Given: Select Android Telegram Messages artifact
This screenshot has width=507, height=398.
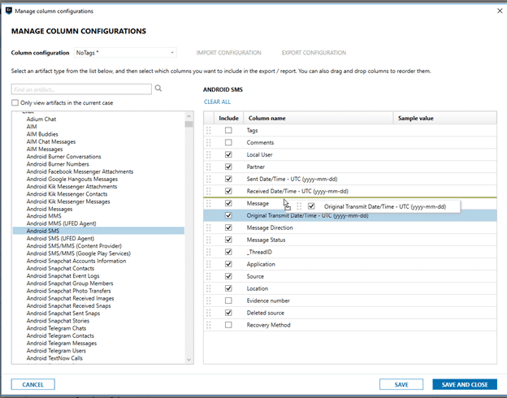Looking at the screenshot, I should (x=62, y=343).
